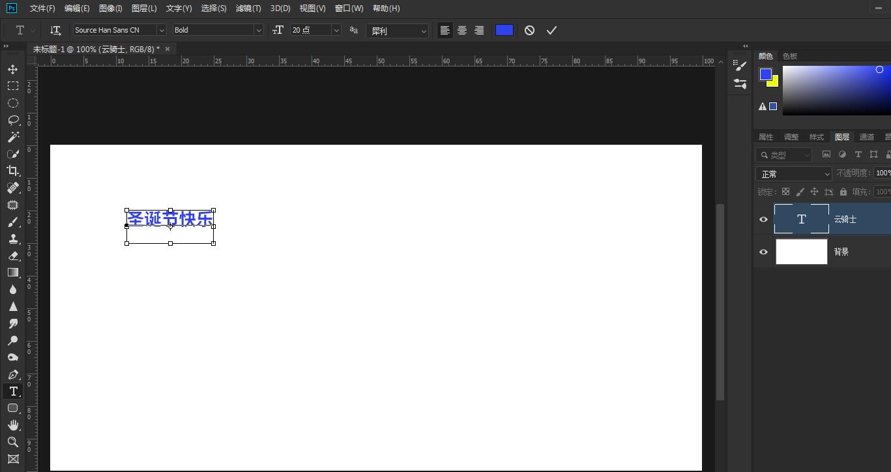Image resolution: width=891 pixels, height=472 pixels.
Task: Hide the 背景 layer
Action: pyautogui.click(x=763, y=252)
